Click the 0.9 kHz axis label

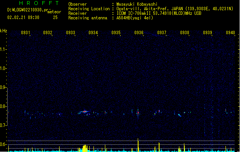[x=3, y=87]
